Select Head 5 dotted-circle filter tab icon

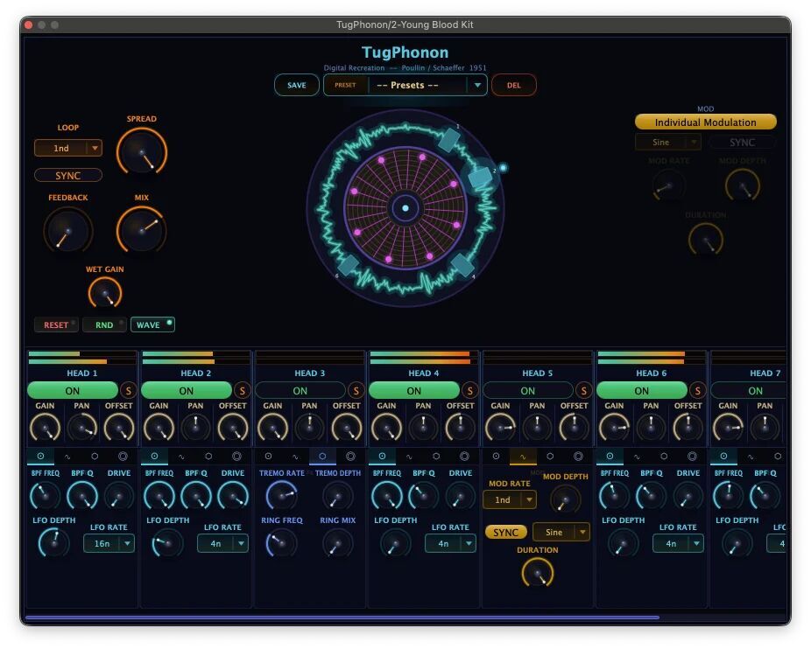(496, 457)
